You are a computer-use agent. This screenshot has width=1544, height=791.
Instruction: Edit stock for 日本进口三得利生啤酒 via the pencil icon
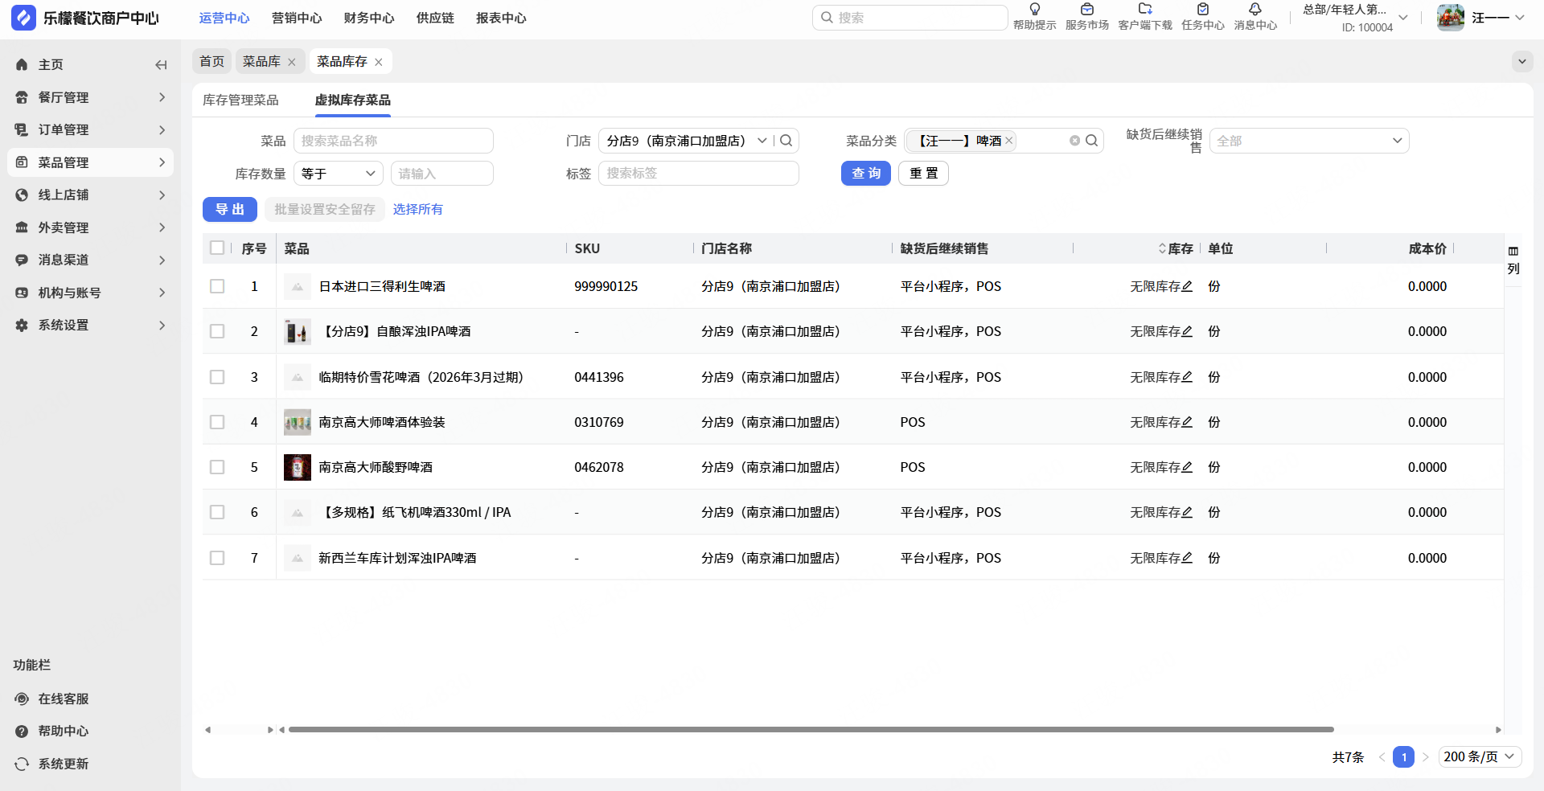tap(1187, 286)
